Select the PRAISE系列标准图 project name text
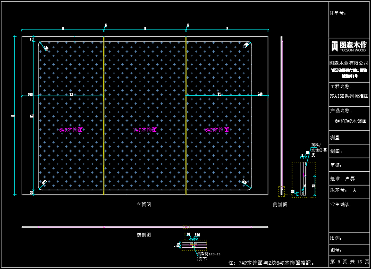This screenshot has width=371, height=269. click(x=349, y=96)
